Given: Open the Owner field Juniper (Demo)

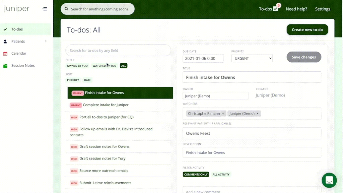Looking at the screenshot, I should [215, 96].
